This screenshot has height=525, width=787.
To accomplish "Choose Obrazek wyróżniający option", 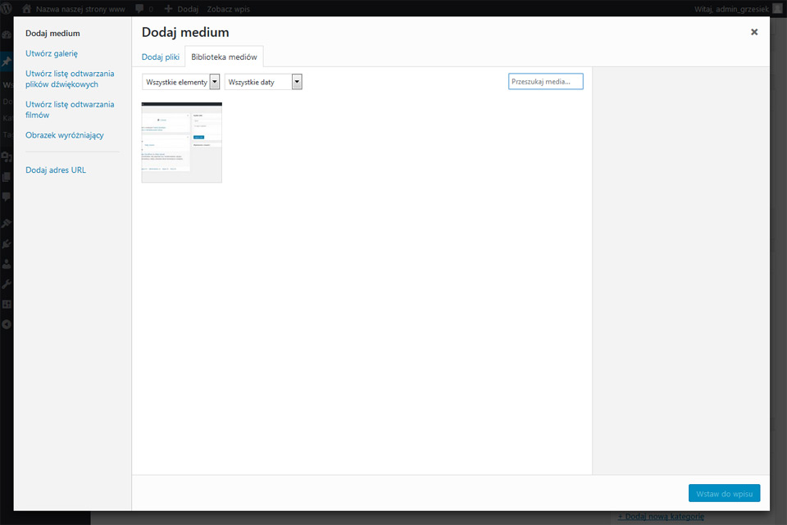I will click(x=65, y=135).
